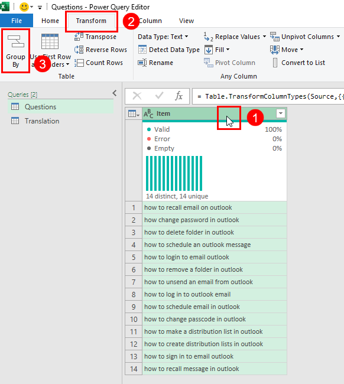Click the Transpose table icon
The image size is (344, 384).
79,37
